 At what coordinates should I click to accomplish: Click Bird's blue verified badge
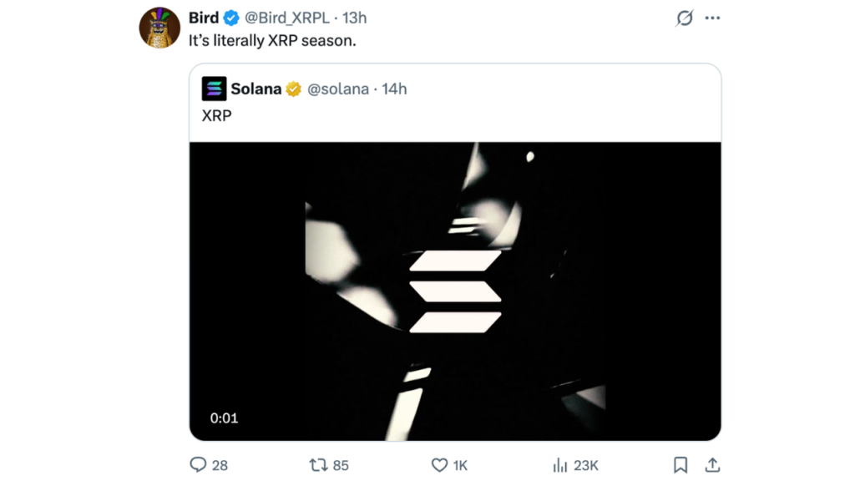tap(231, 18)
